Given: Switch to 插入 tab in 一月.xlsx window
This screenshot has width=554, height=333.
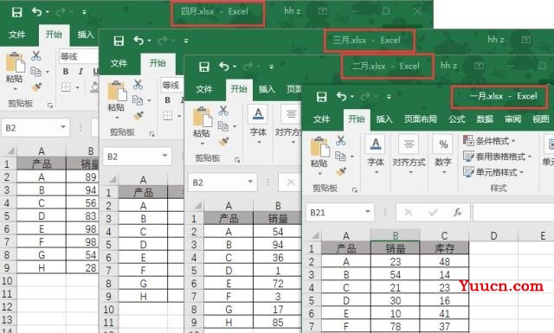Looking at the screenshot, I should (384, 119).
